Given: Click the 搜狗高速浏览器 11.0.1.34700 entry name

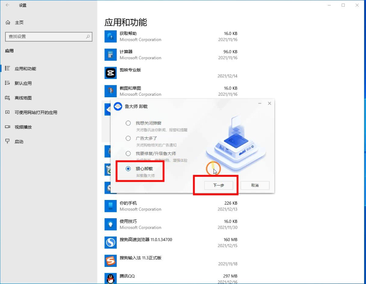Looking at the screenshot, I should click(x=146, y=240).
